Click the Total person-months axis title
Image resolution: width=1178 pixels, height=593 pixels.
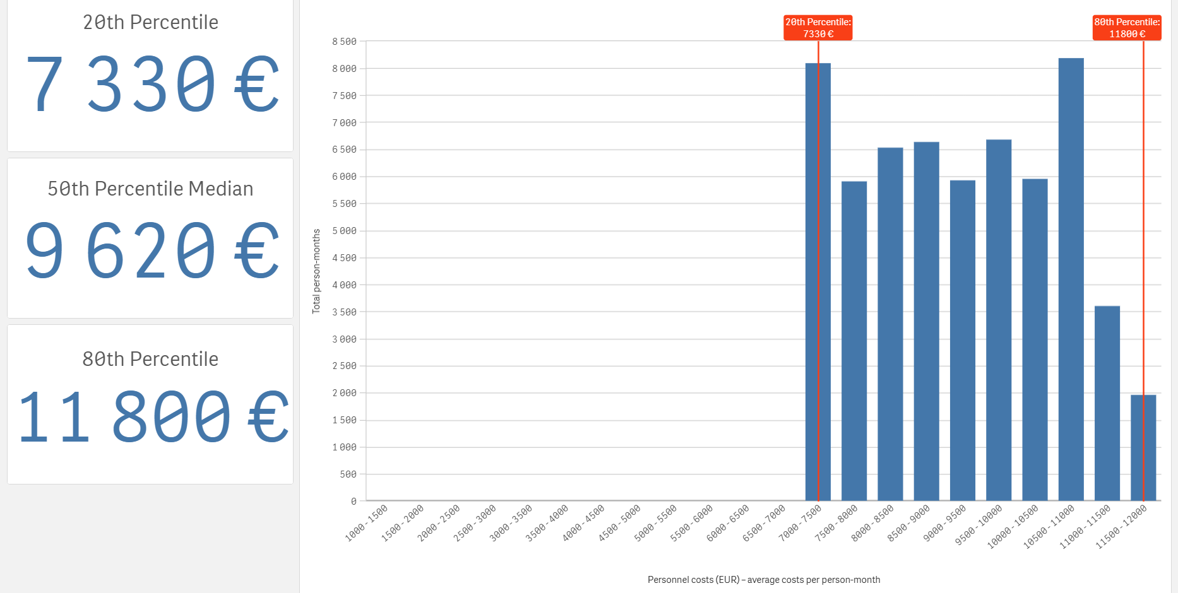316,271
